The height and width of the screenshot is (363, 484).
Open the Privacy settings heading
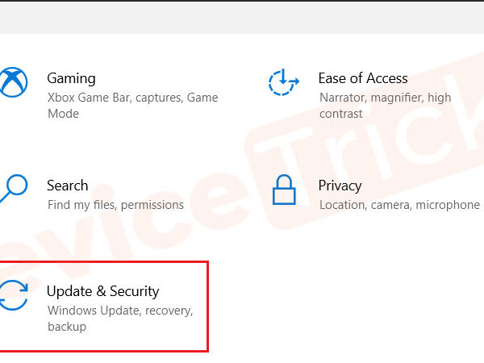point(340,186)
